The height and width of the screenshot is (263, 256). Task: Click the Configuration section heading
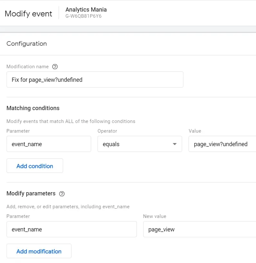27,43
